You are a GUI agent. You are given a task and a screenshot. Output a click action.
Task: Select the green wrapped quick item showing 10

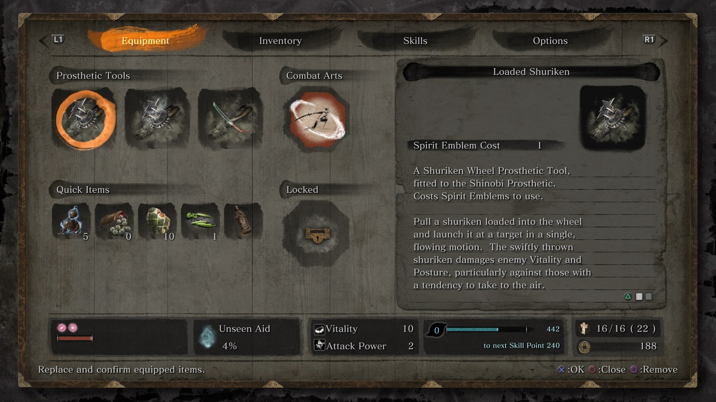coord(157,222)
